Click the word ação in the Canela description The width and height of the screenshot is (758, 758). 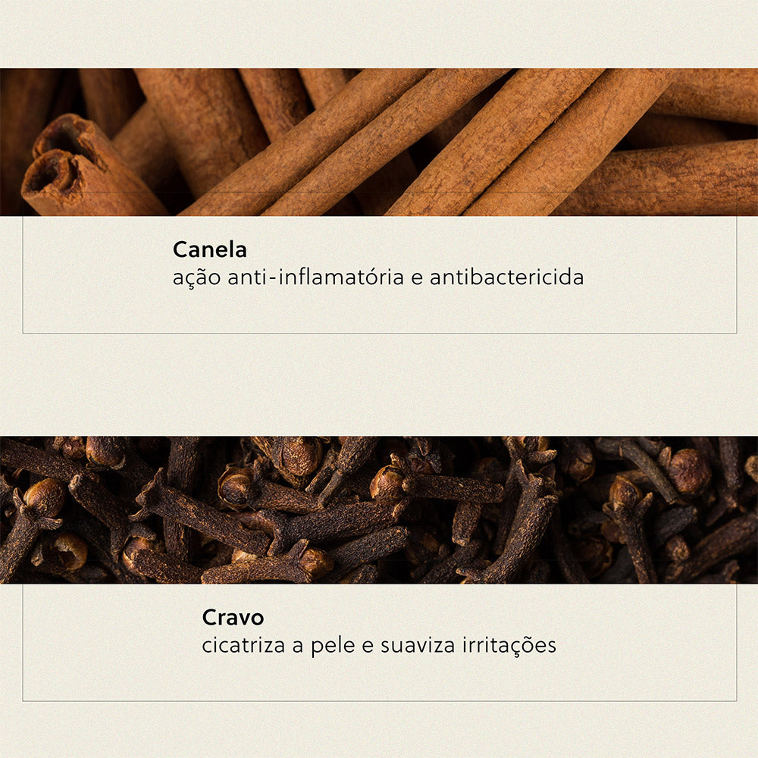point(197,278)
